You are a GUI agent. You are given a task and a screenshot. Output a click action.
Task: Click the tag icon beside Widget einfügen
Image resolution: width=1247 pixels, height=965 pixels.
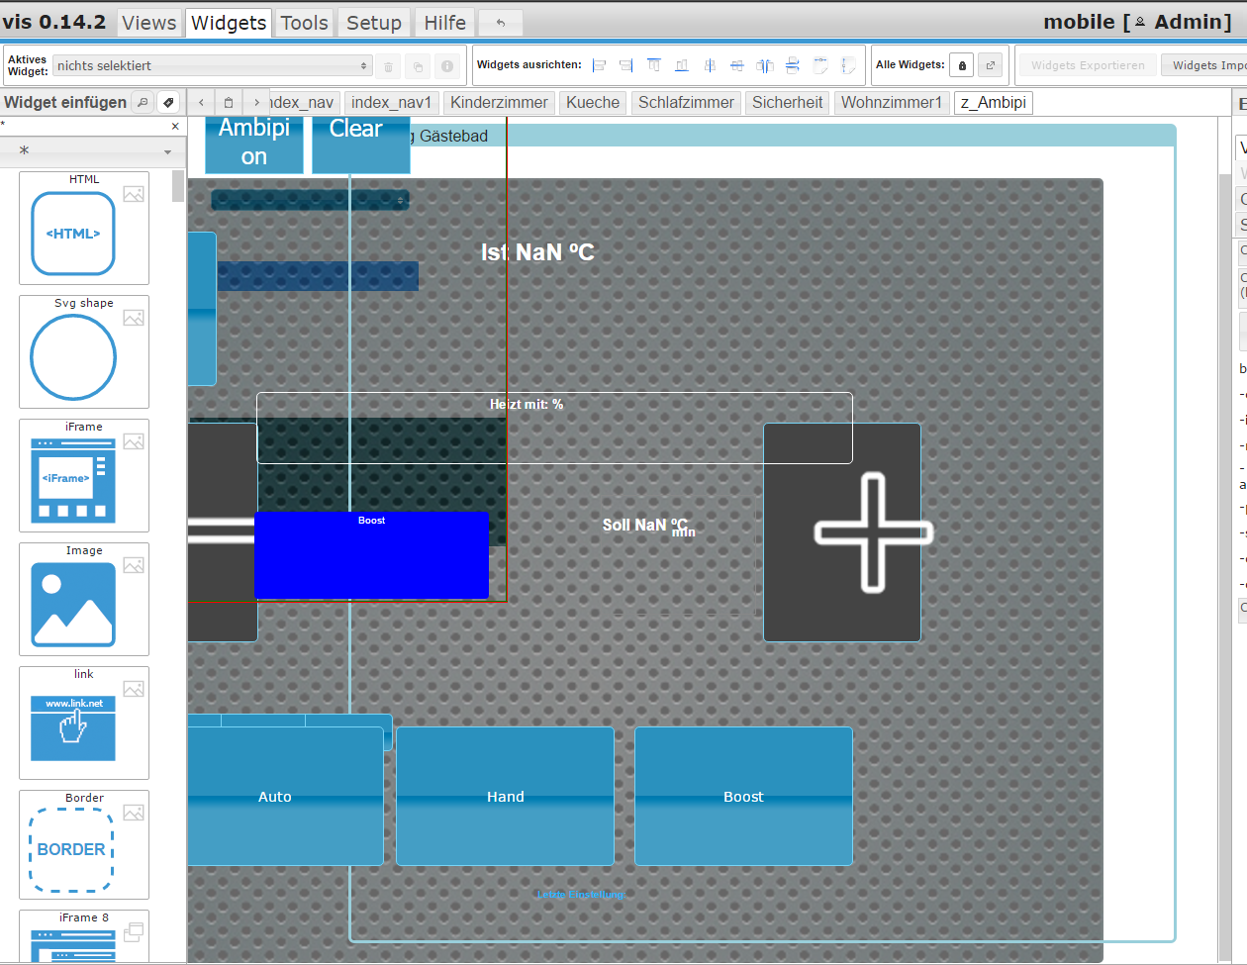pos(169,102)
